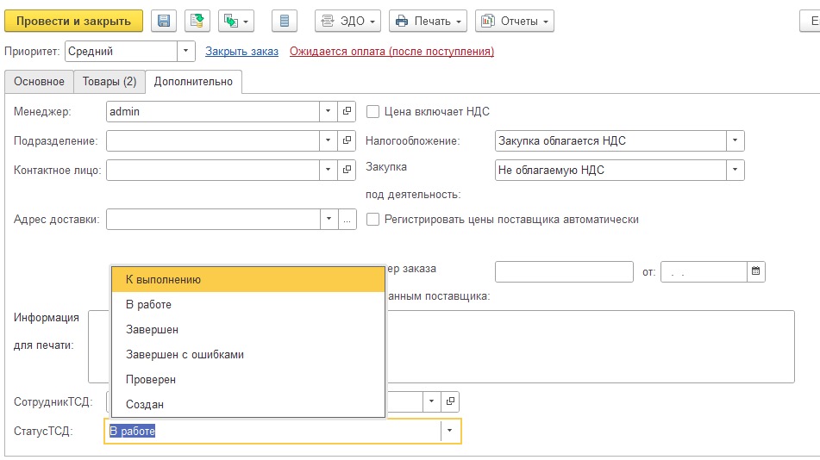The image size is (820, 460).
Task: Expand the Налогообложение dropdown arrow
Action: (x=735, y=140)
